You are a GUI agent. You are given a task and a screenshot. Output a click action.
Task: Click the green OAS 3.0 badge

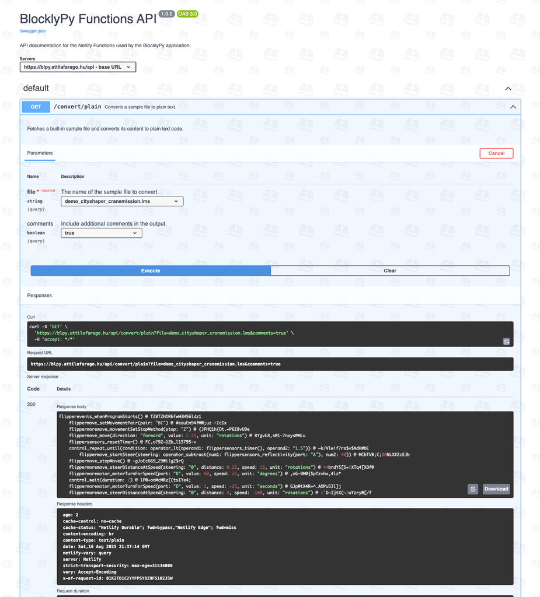(187, 13)
